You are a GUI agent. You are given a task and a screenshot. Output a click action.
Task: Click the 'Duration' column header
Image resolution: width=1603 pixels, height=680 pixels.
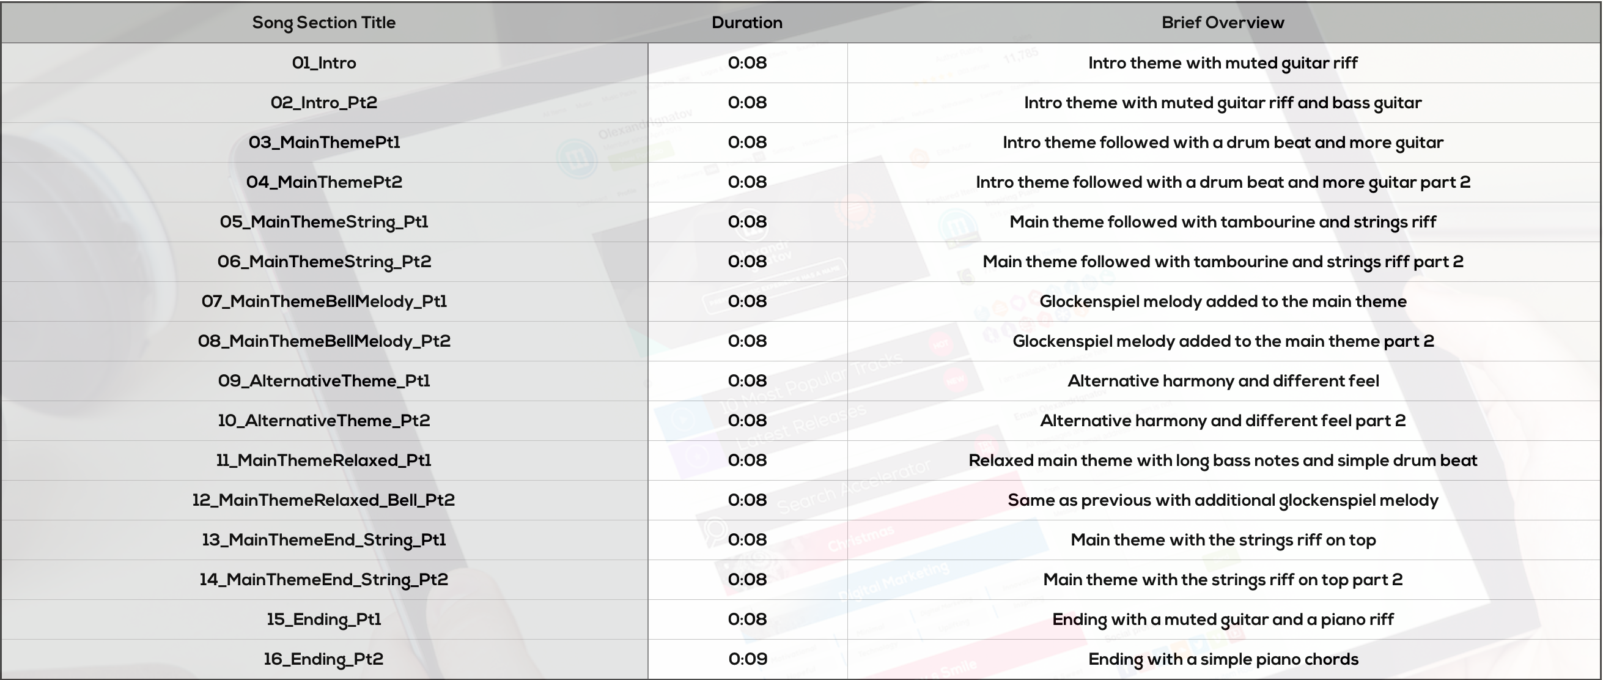point(746,23)
